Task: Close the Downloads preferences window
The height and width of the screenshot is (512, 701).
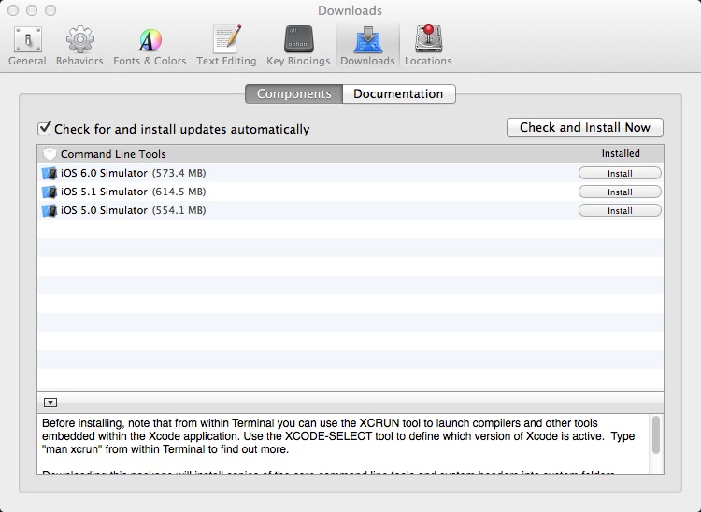Action: pos(13,10)
